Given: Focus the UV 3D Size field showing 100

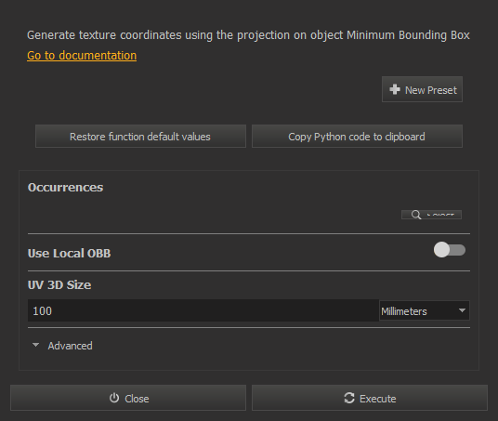Looking at the screenshot, I should pos(203,310).
